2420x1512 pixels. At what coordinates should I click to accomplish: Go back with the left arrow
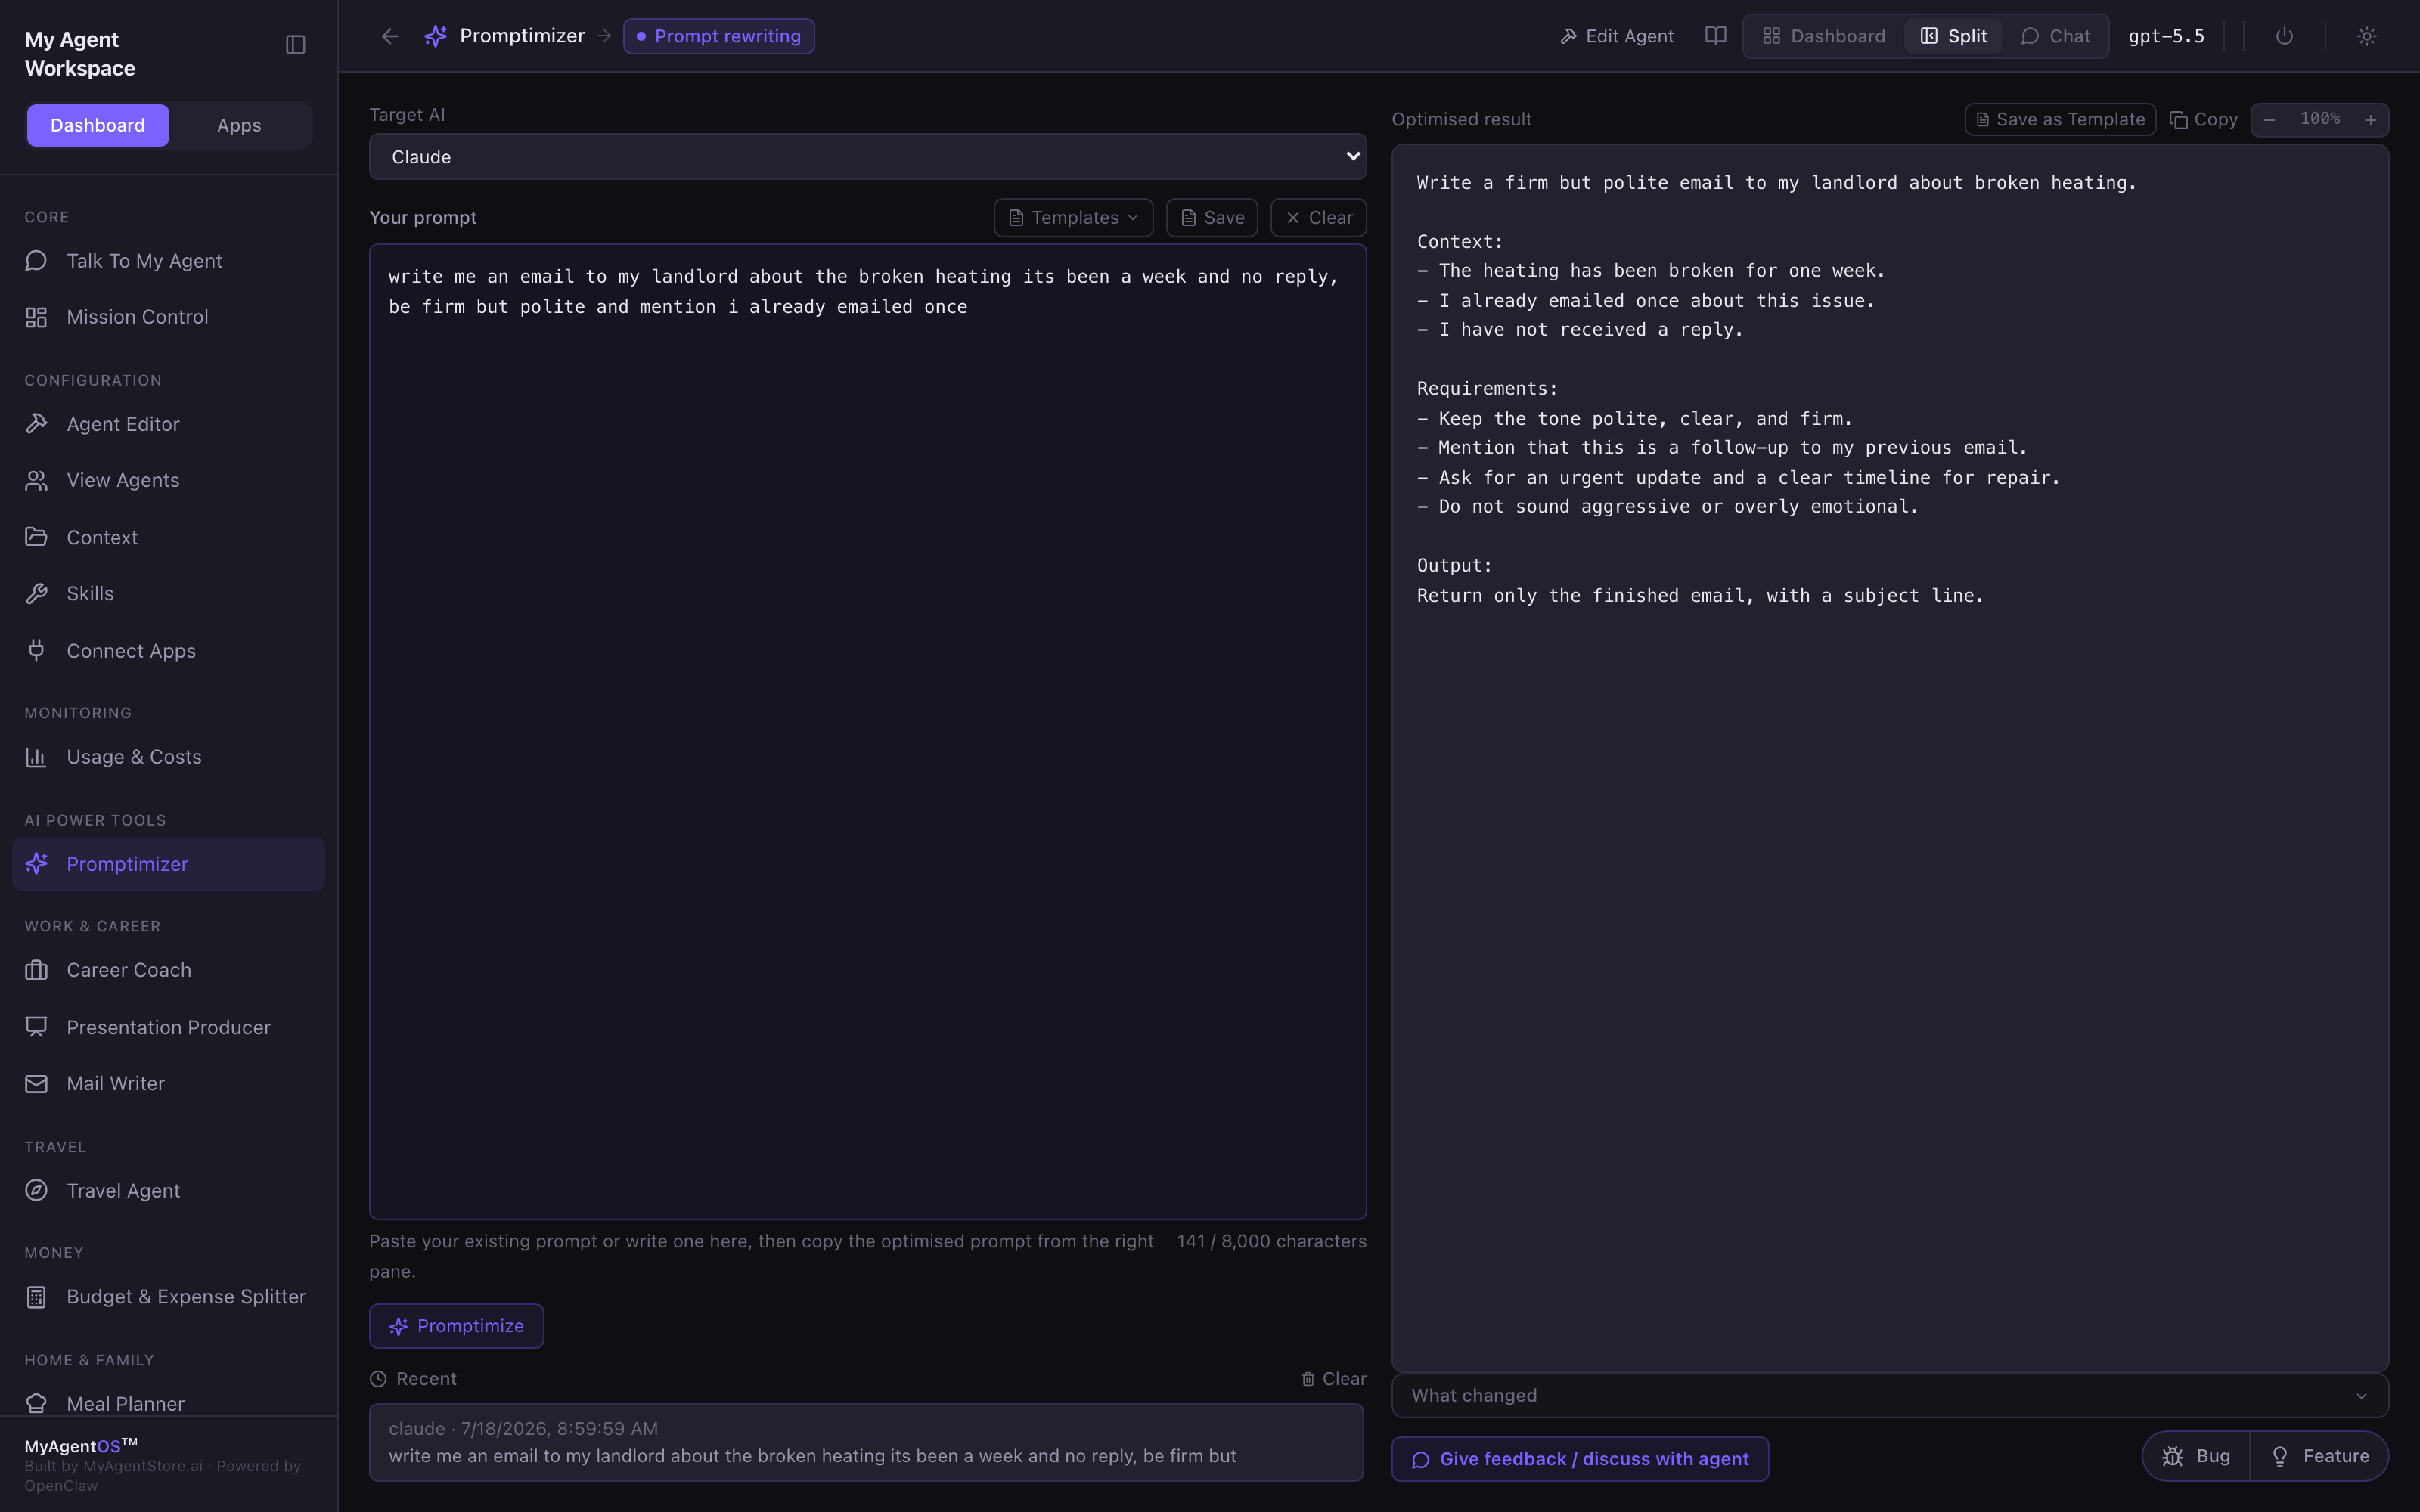[390, 36]
